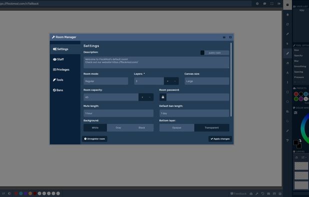Click the highlighted top icon in toolbar

287,4
